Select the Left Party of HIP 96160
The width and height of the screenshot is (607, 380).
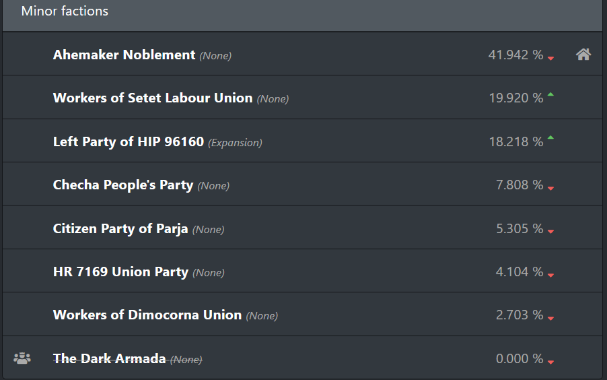tap(128, 141)
